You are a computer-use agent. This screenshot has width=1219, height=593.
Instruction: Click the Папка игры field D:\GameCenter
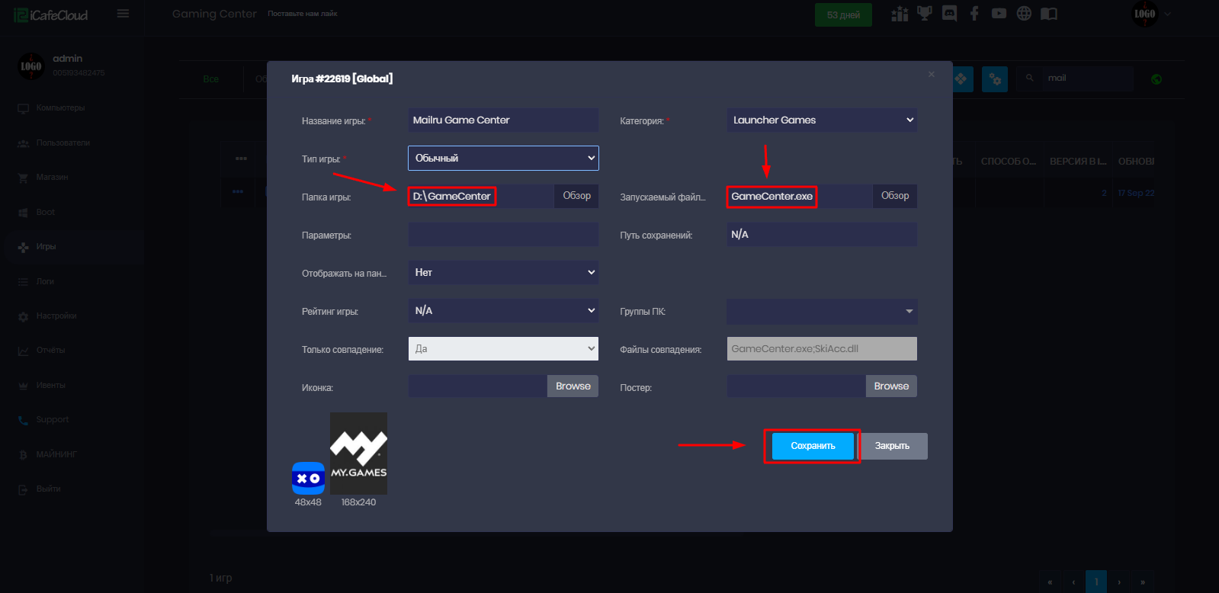(x=481, y=196)
